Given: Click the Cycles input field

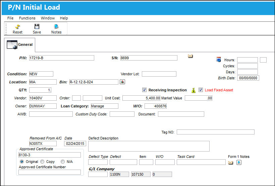Looking at the screenshot, I should coord(248,66).
